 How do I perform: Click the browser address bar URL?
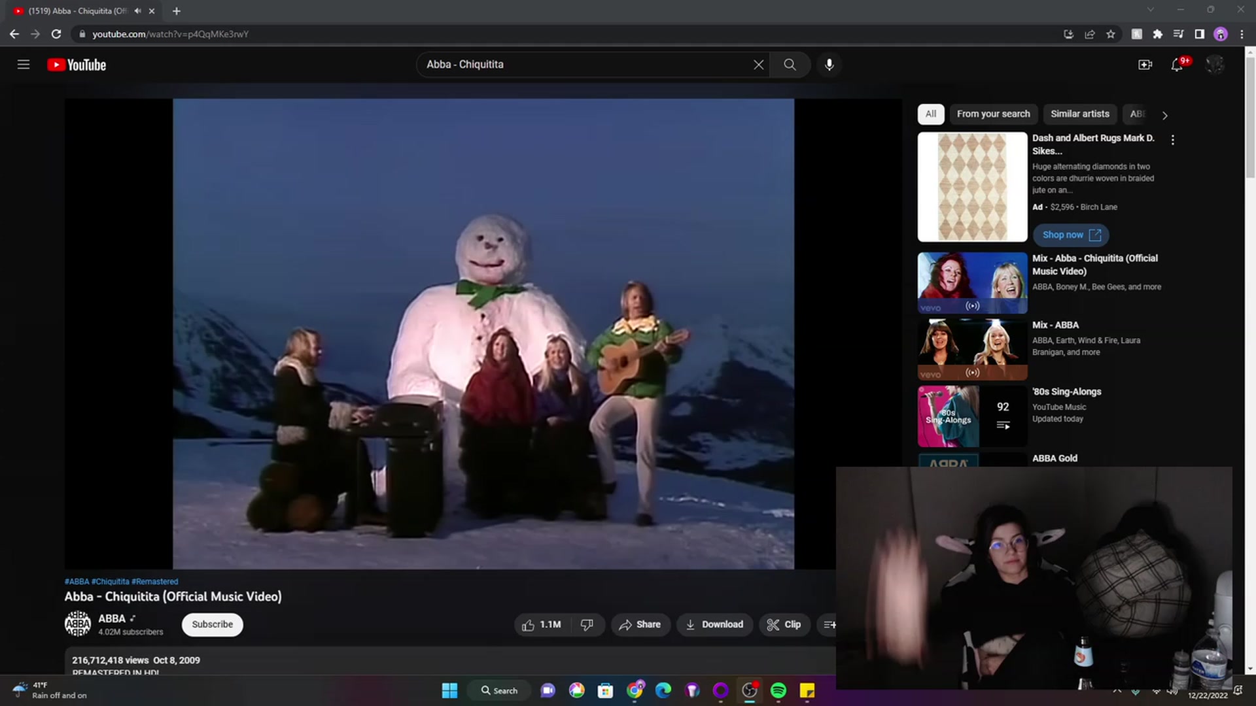pos(170,34)
